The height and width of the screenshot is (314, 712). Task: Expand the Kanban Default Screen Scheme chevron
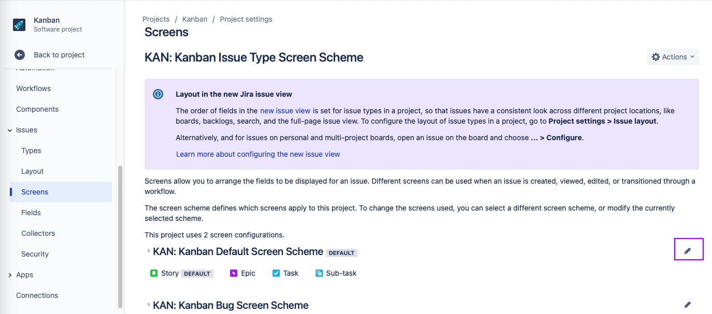tap(148, 251)
